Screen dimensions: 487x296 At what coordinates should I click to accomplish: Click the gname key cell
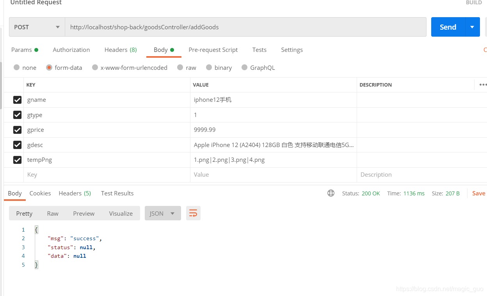pos(107,100)
